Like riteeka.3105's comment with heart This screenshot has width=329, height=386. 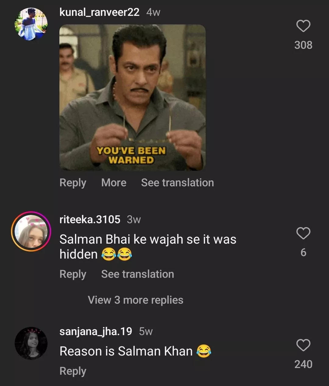[x=303, y=234]
